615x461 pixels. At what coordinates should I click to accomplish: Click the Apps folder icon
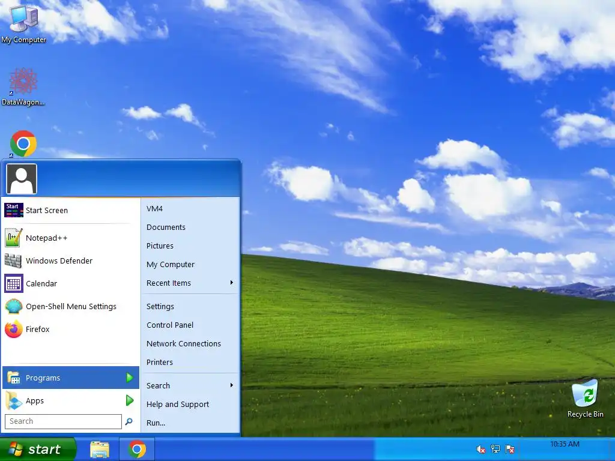tap(13, 400)
